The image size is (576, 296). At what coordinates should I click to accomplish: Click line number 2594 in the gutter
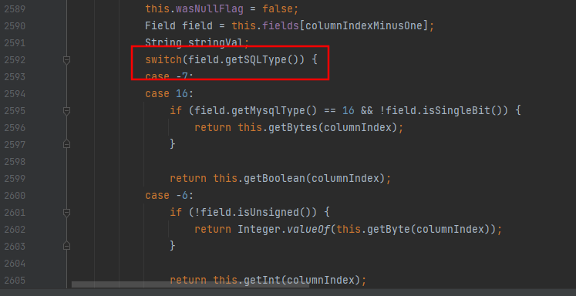[15, 93]
